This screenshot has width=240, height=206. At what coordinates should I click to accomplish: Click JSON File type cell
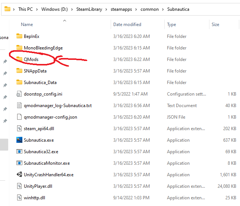pyautogui.click(x=176, y=117)
